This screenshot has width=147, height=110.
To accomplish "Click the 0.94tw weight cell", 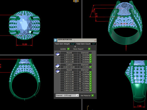I will (86, 88).
